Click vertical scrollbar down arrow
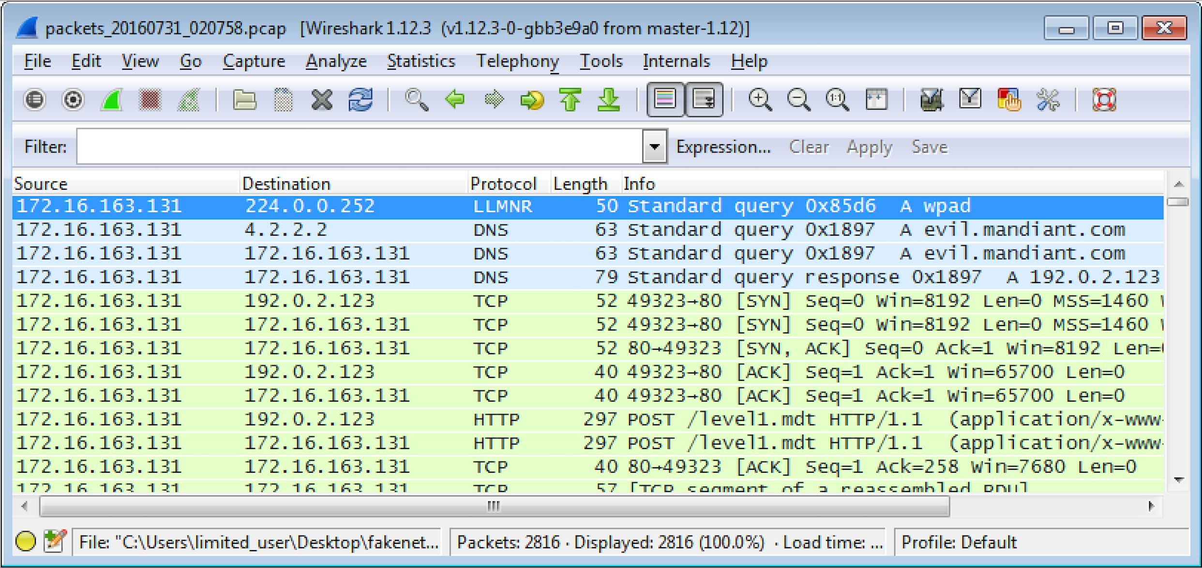Image resolution: width=1202 pixels, height=568 pixels. pyautogui.click(x=1179, y=480)
